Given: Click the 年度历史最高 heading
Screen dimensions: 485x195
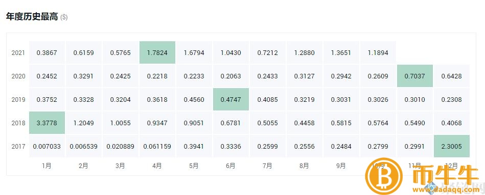Looking at the screenshot, I should [32, 17].
